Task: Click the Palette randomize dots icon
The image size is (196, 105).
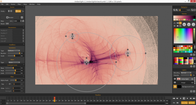Action: click(174, 23)
